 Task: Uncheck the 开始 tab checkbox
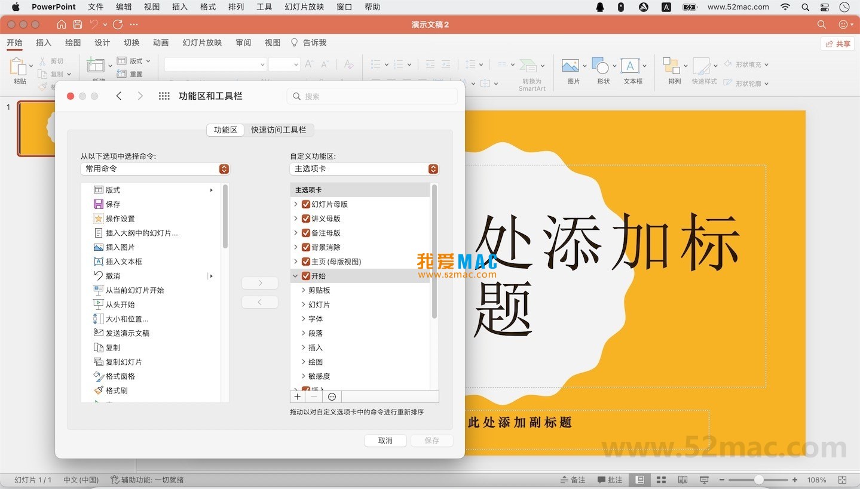point(306,276)
